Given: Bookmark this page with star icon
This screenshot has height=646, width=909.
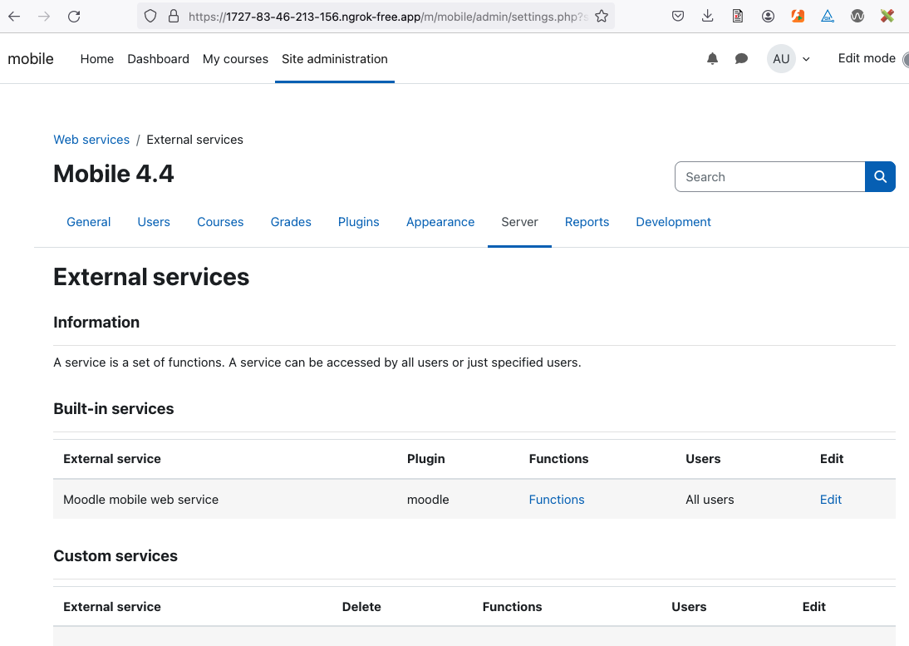Looking at the screenshot, I should pyautogui.click(x=602, y=17).
